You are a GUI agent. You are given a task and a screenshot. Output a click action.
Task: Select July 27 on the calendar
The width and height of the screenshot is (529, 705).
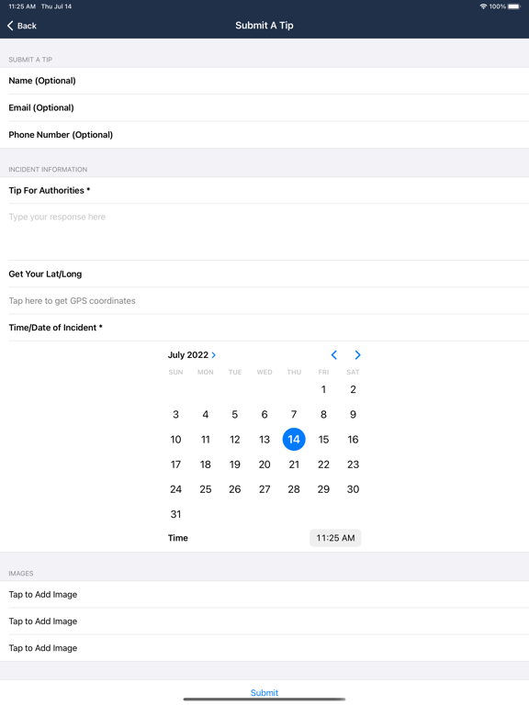pos(264,489)
